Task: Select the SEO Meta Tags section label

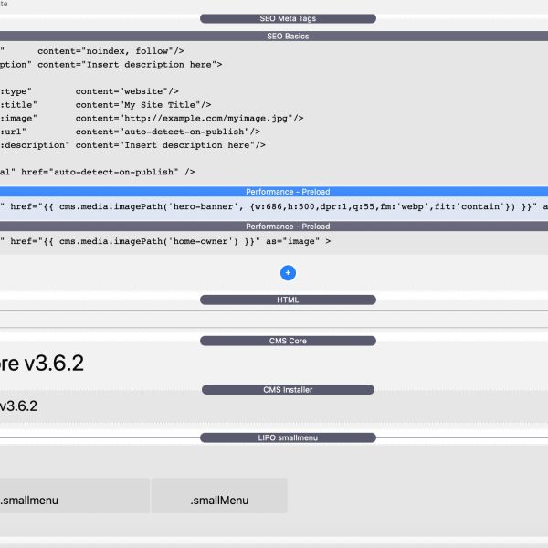Action: point(288,18)
